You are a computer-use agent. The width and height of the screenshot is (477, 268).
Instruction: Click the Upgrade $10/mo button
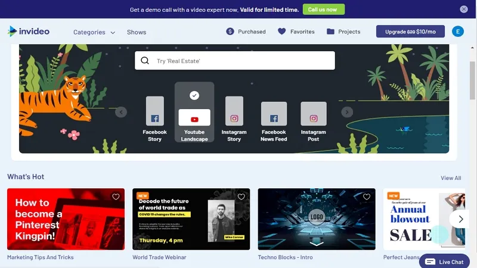point(410,32)
